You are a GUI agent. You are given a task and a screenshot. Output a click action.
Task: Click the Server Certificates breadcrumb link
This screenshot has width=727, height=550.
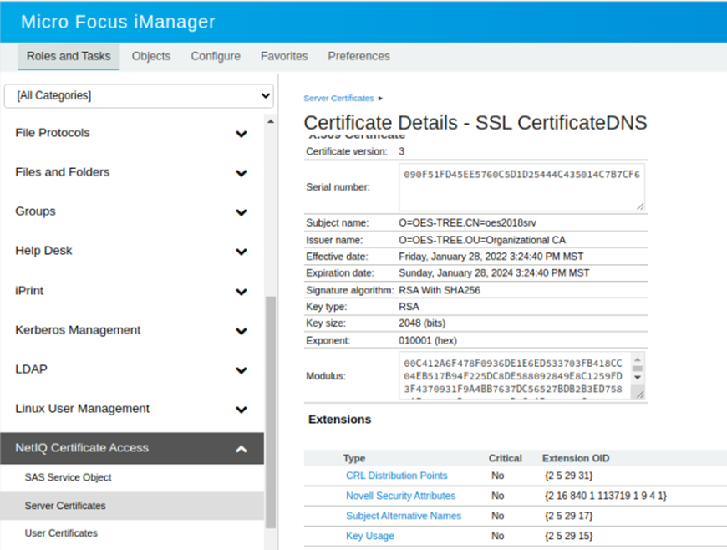338,99
